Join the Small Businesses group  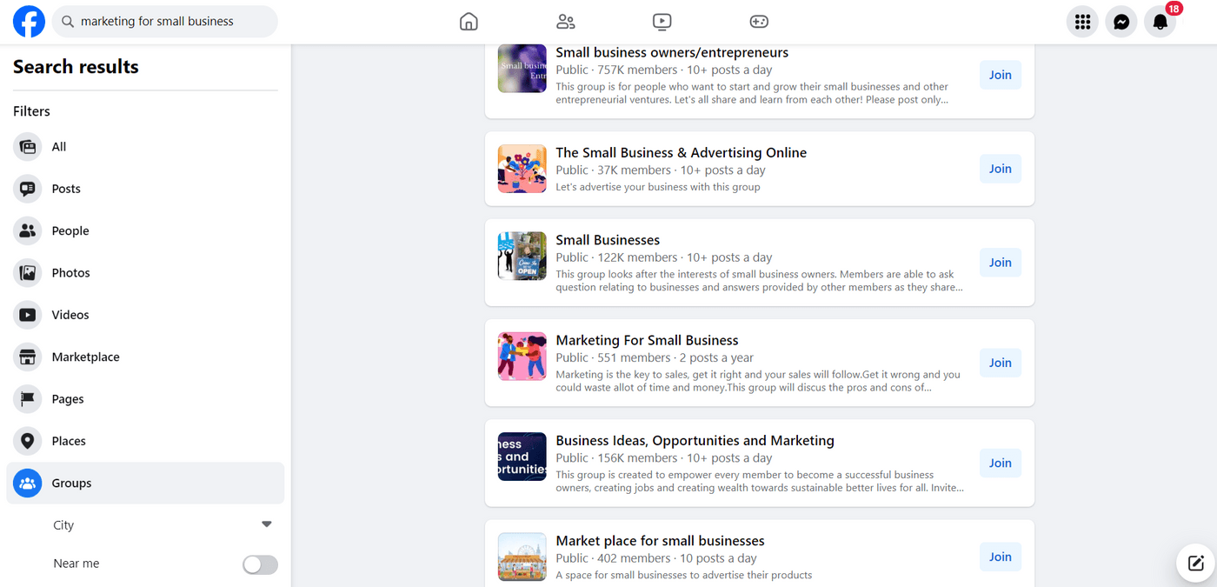(1000, 263)
